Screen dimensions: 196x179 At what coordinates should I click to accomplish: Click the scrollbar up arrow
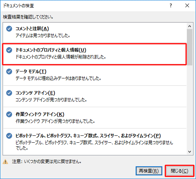click(x=190, y=26)
